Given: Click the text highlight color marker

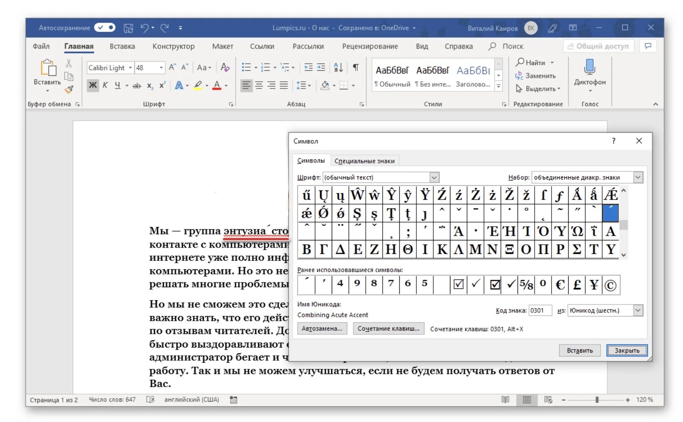Looking at the screenshot, I should coord(198,86).
